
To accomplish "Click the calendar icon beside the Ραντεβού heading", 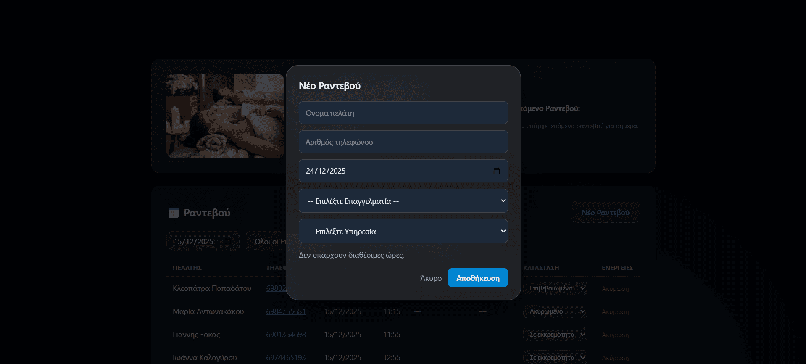I will click(x=173, y=213).
